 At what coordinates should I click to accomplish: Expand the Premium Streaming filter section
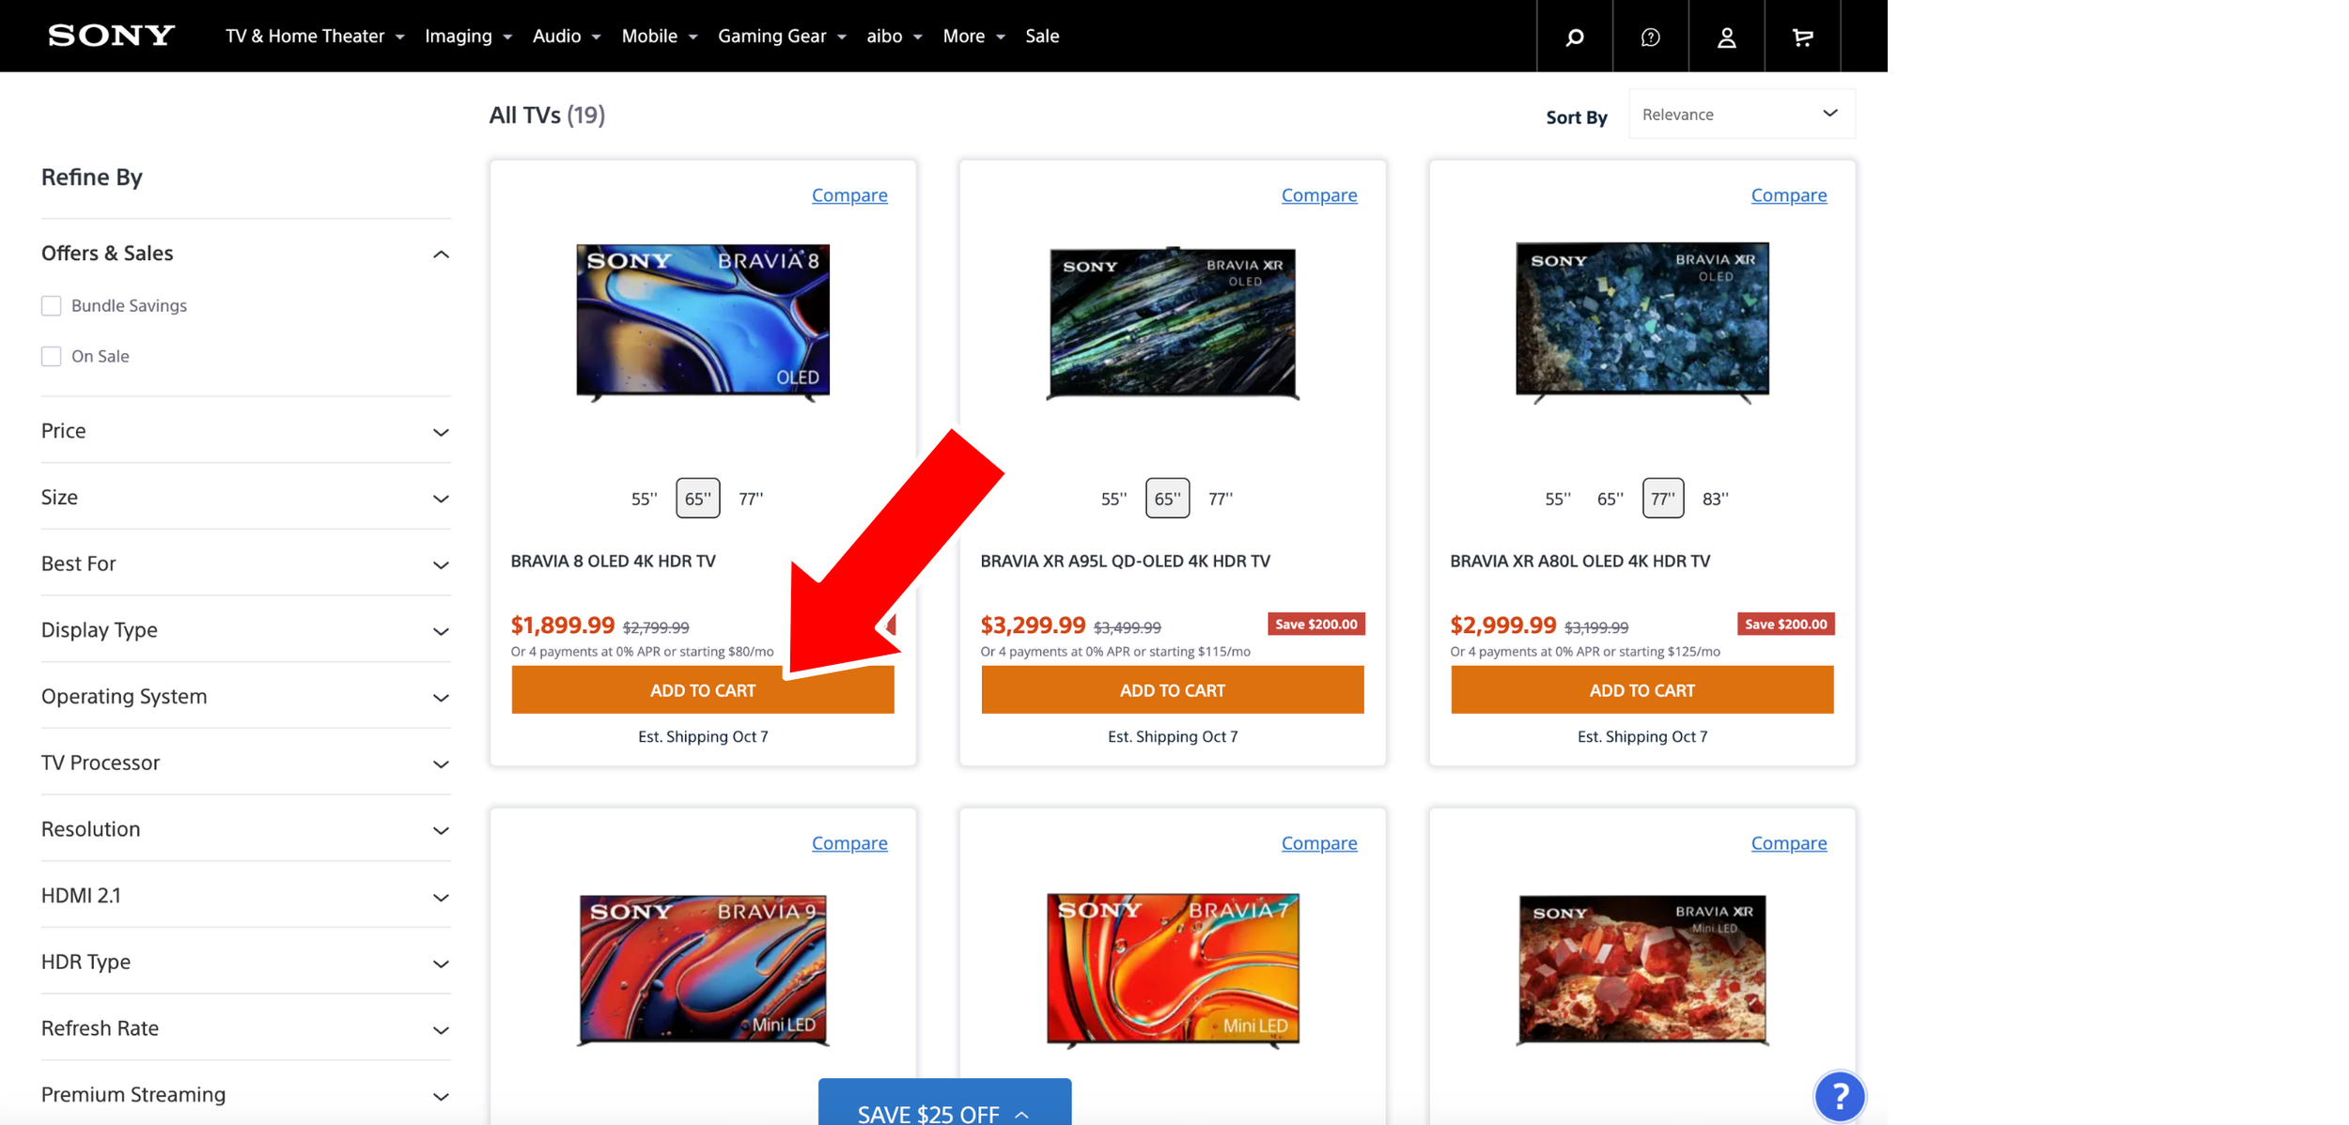246,1095
